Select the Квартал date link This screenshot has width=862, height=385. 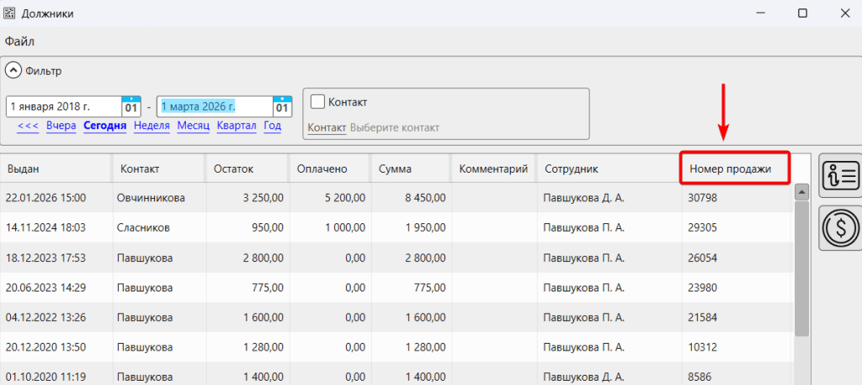point(237,126)
